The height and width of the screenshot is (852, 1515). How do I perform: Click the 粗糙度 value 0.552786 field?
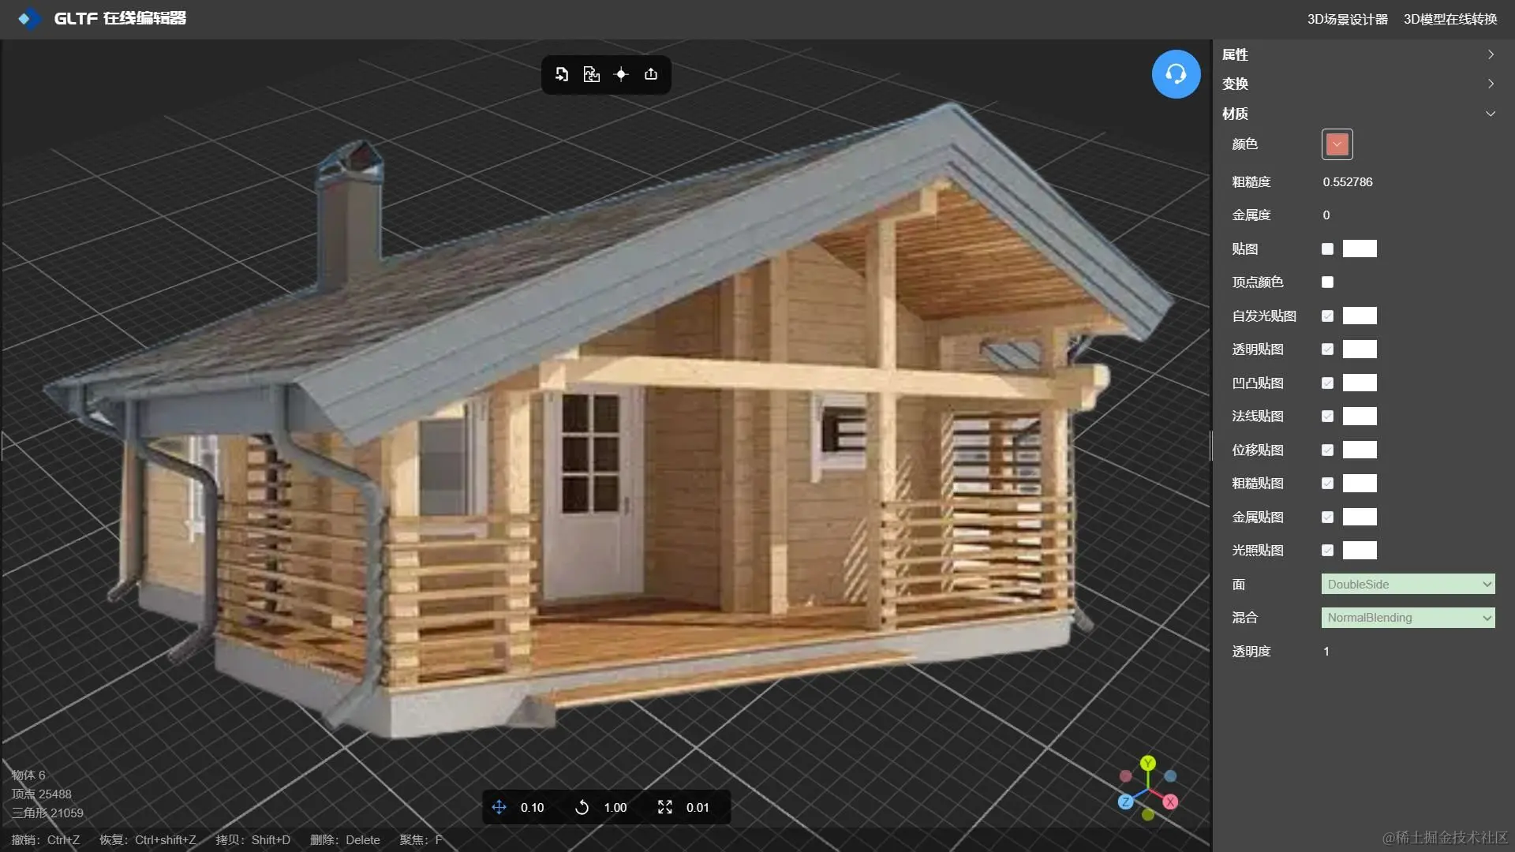pos(1348,182)
